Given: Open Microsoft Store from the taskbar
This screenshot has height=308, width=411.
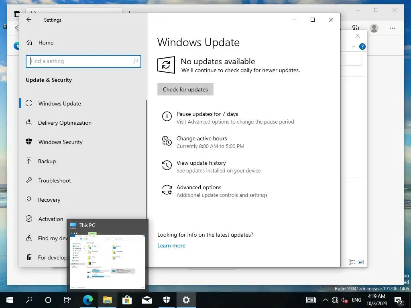Looking at the screenshot, I should click(x=127, y=300).
